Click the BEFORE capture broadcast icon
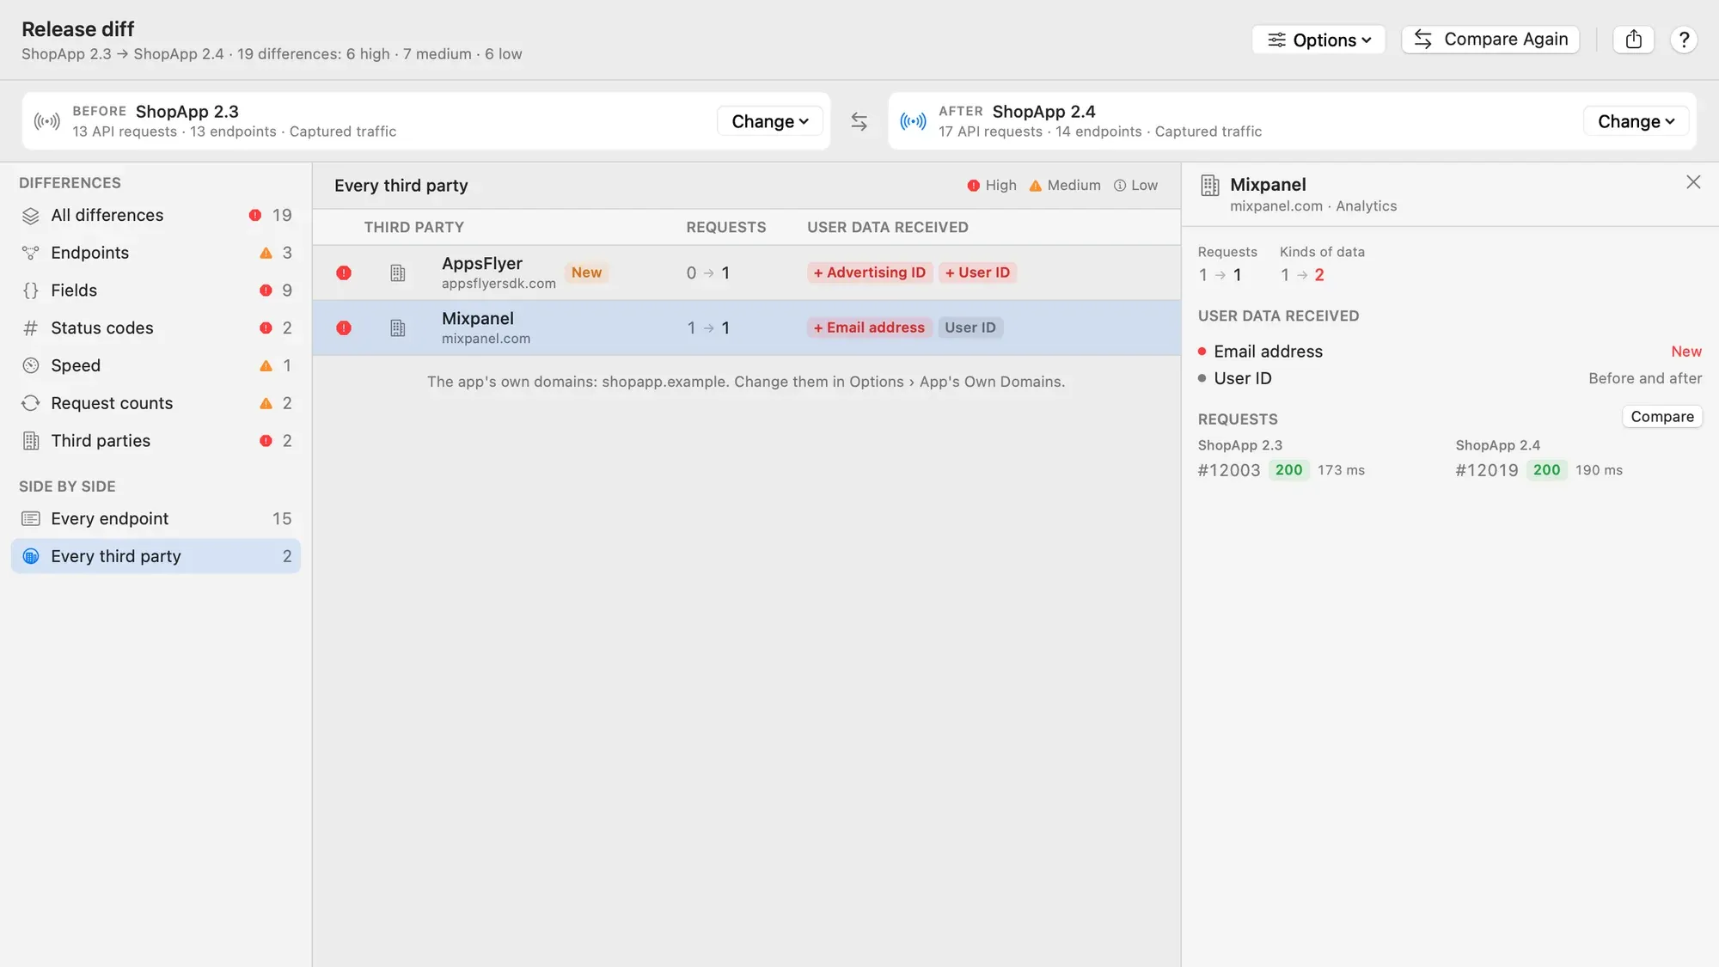Screen dimensions: 1719x967 (x=47, y=121)
